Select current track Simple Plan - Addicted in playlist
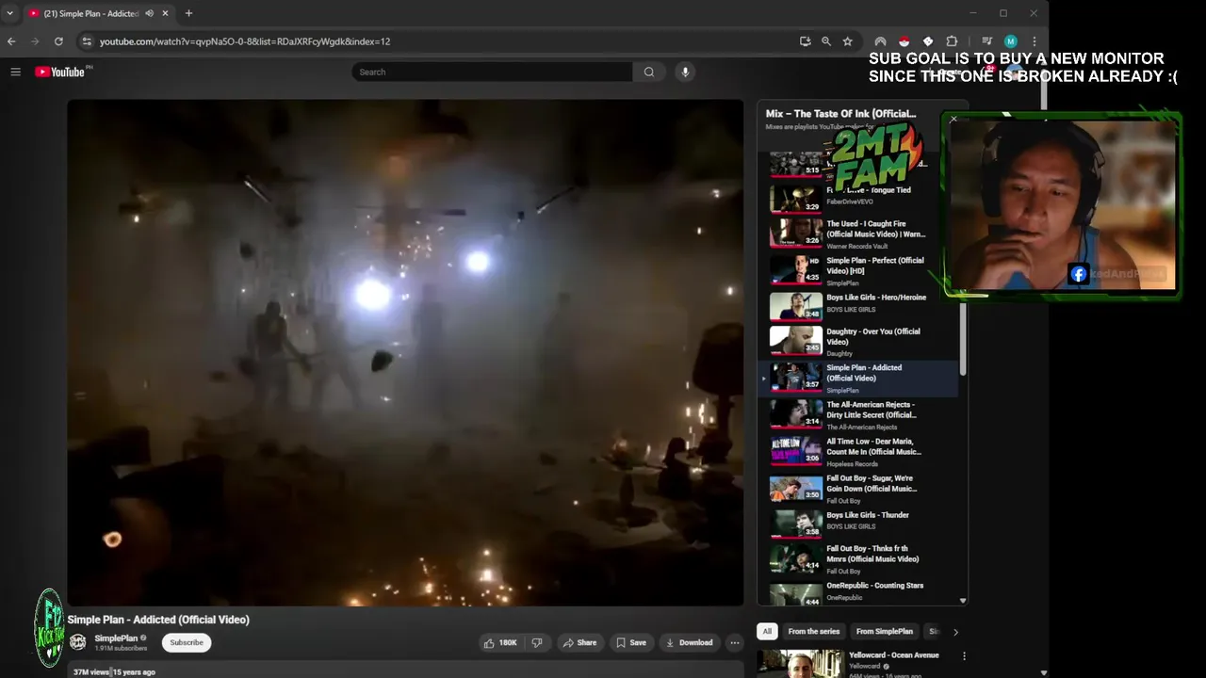 [858, 378]
